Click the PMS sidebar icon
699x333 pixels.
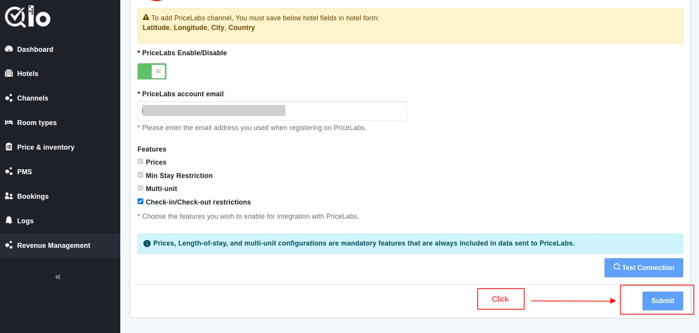point(9,171)
